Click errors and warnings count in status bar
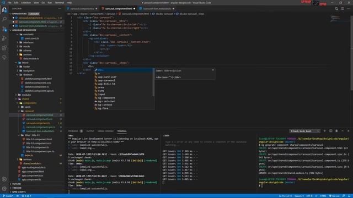Image resolution: width=353 pixels, height=198 pixels. point(26,196)
